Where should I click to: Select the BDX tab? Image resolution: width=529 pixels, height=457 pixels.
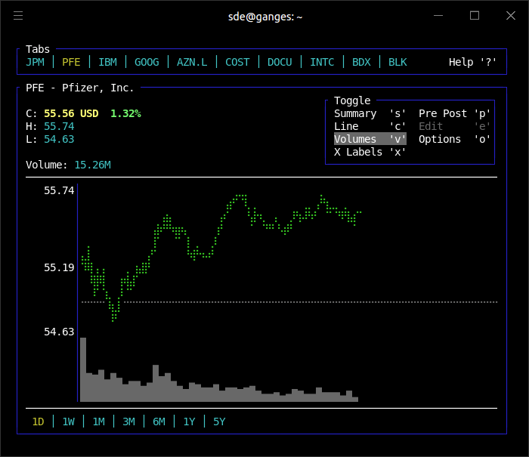[361, 63]
